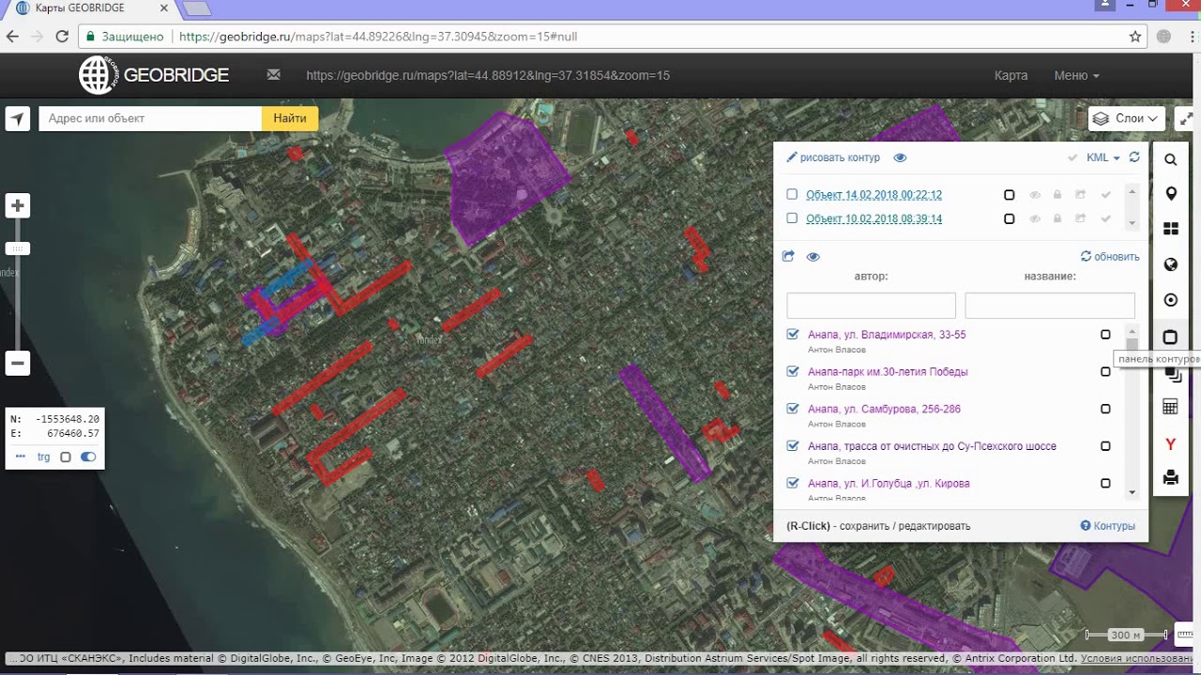Click the zoom slider handle
The image size is (1201, 675).
(18, 248)
